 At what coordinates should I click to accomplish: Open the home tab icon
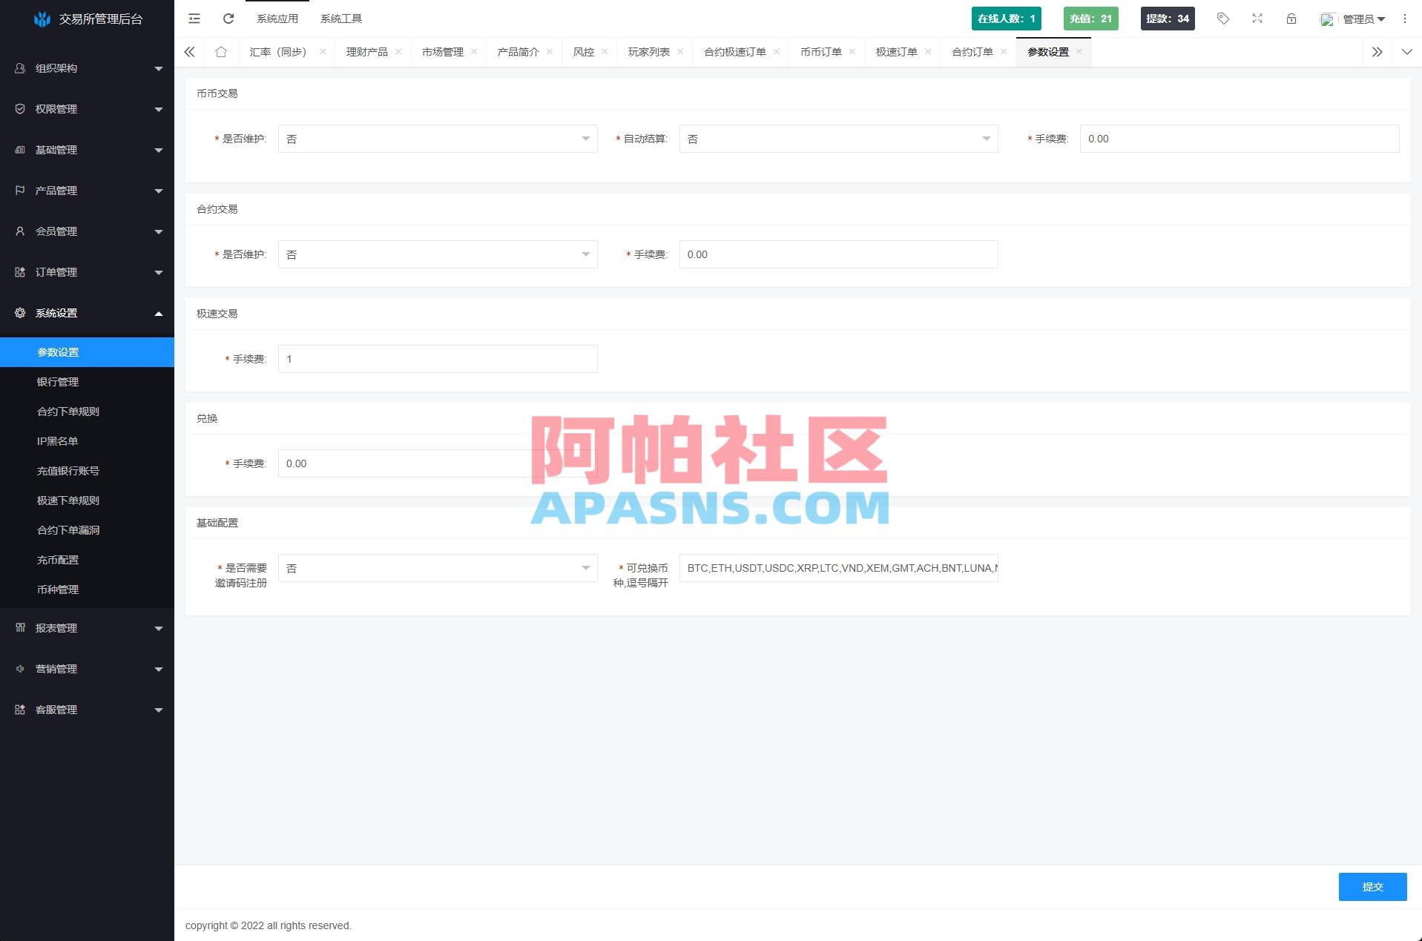pos(220,52)
